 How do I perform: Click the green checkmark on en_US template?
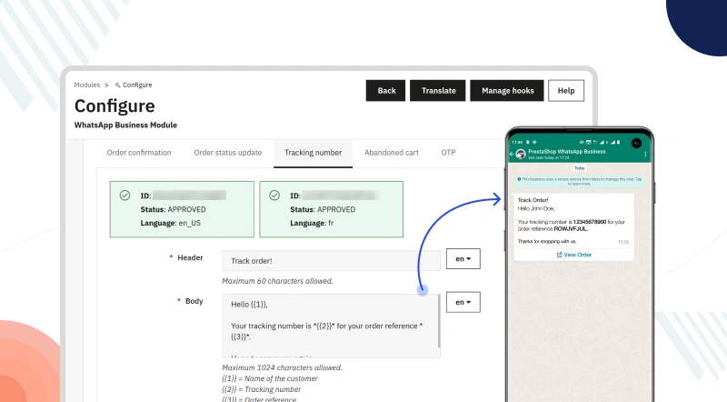click(124, 195)
